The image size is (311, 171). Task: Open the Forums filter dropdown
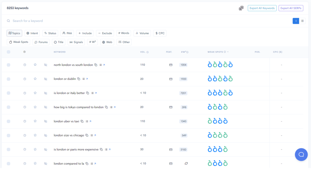[41, 42]
